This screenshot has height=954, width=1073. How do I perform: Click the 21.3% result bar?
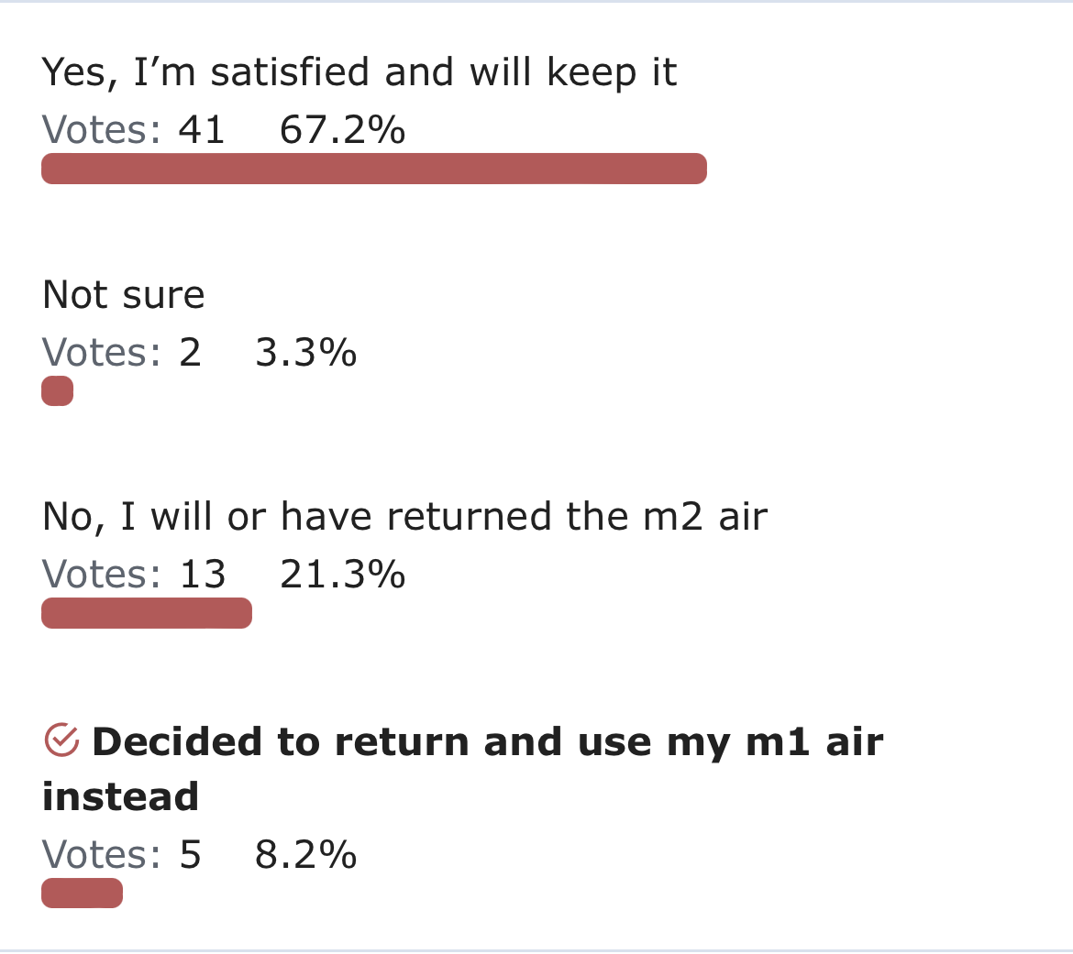[x=147, y=613]
